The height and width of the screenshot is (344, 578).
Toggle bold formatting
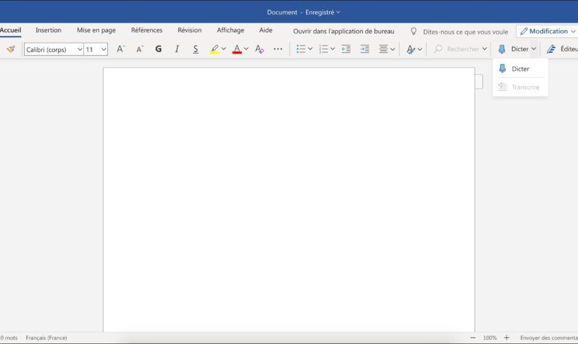[158, 49]
